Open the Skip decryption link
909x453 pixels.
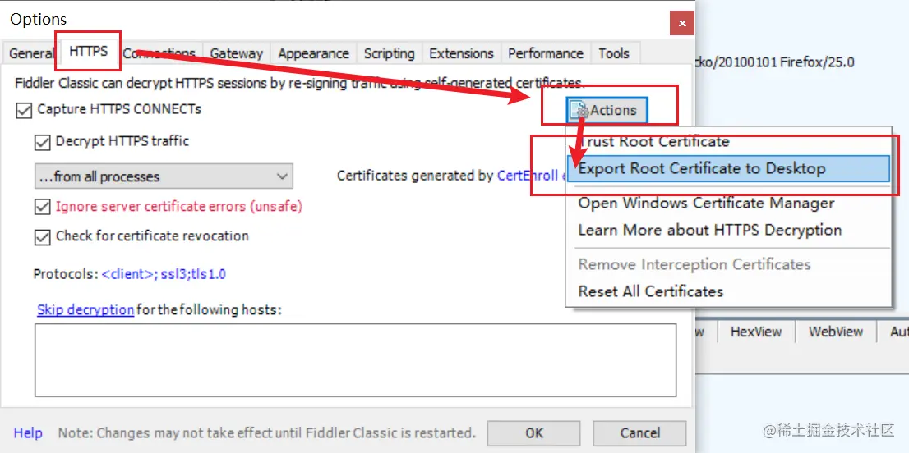point(85,309)
